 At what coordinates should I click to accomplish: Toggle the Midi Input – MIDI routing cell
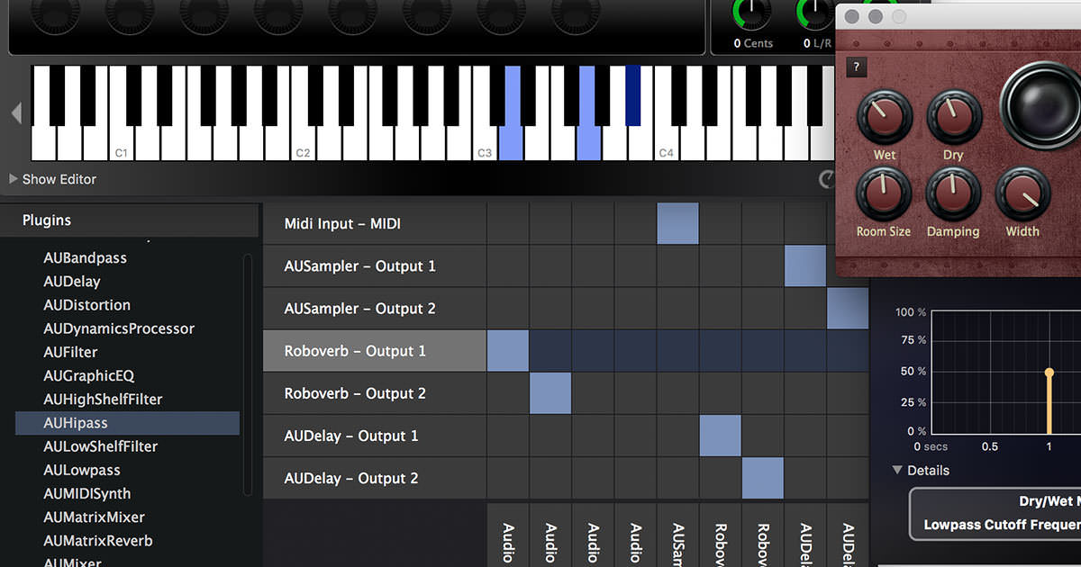pyautogui.click(x=677, y=223)
